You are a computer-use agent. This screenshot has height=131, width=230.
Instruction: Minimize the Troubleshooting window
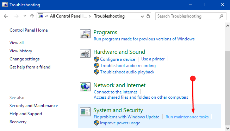click(191, 5)
